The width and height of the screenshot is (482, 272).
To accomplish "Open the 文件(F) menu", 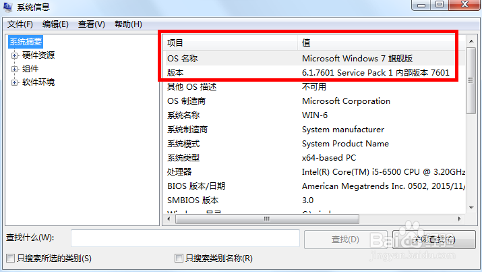I will click(x=20, y=24).
